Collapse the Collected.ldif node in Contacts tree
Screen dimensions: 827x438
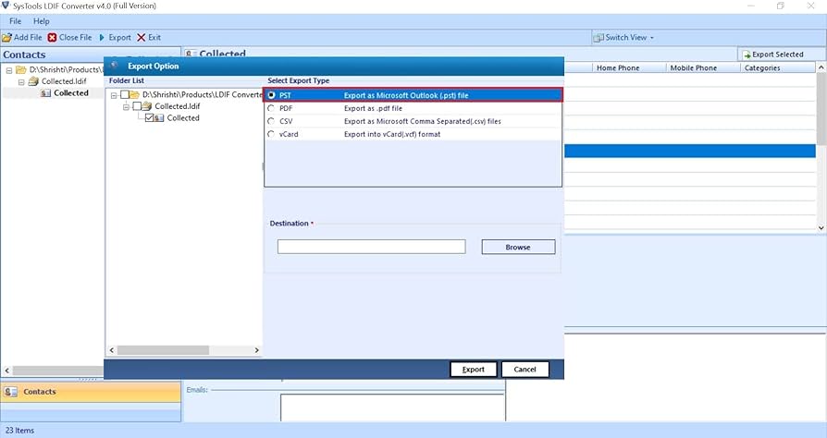click(21, 81)
